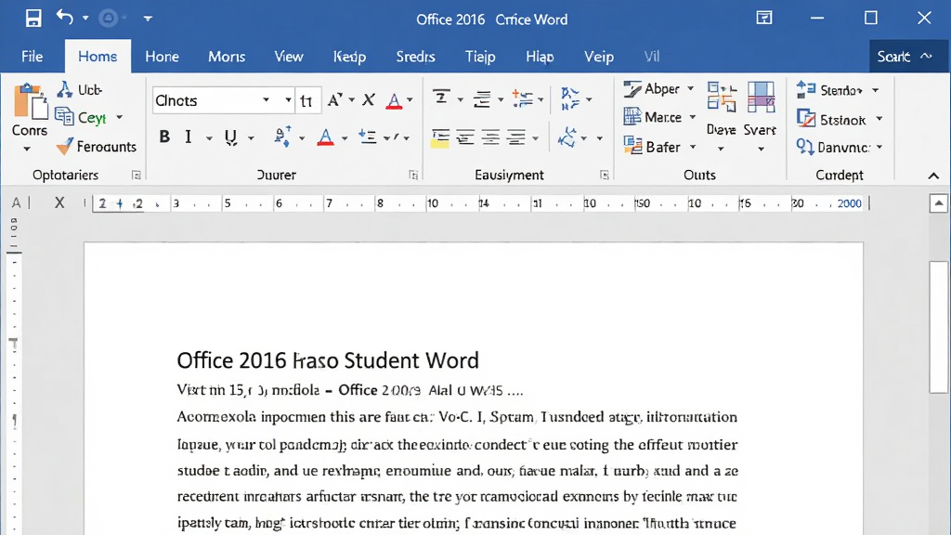Click the Stsinok replace icon
The image size is (951, 535).
pyautogui.click(x=806, y=118)
